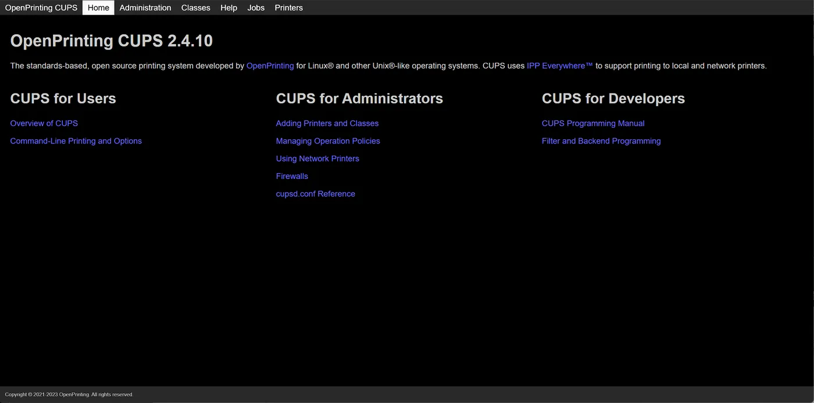814x403 pixels.
Task: Open the Classes tab
Action: pos(195,8)
